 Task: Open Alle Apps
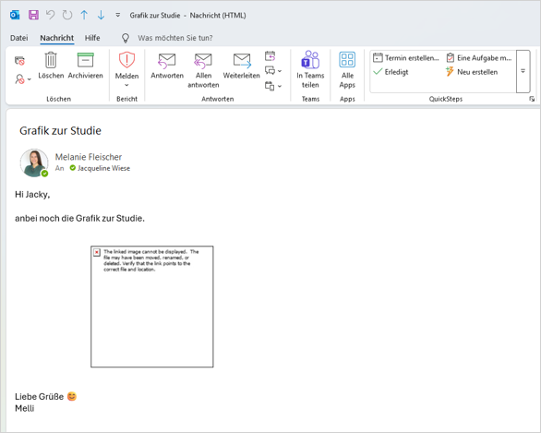tap(347, 69)
